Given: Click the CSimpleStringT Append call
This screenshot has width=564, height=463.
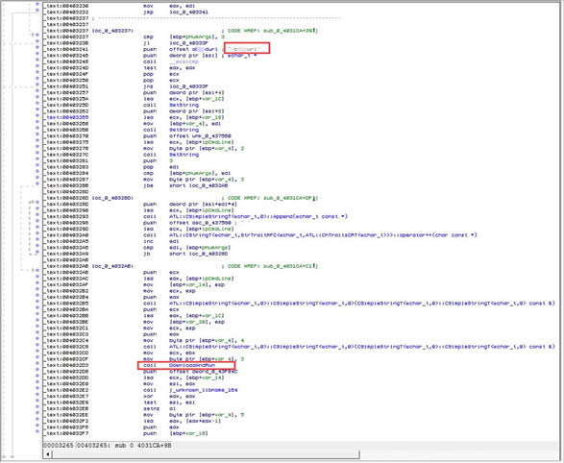Looking at the screenshot, I should [x=258, y=216].
